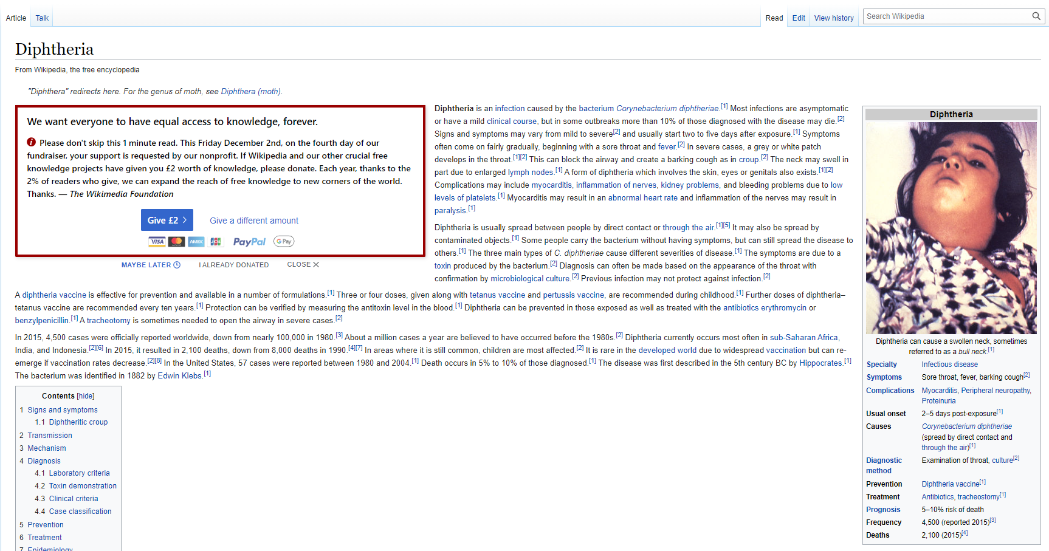
Task: Jump to Clinical criteria subsection
Action: pyautogui.click(x=74, y=499)
